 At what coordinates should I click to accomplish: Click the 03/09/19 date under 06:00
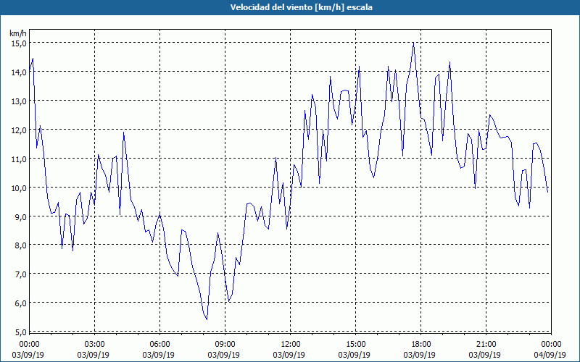pyautogui.click(x=158, y=355)
